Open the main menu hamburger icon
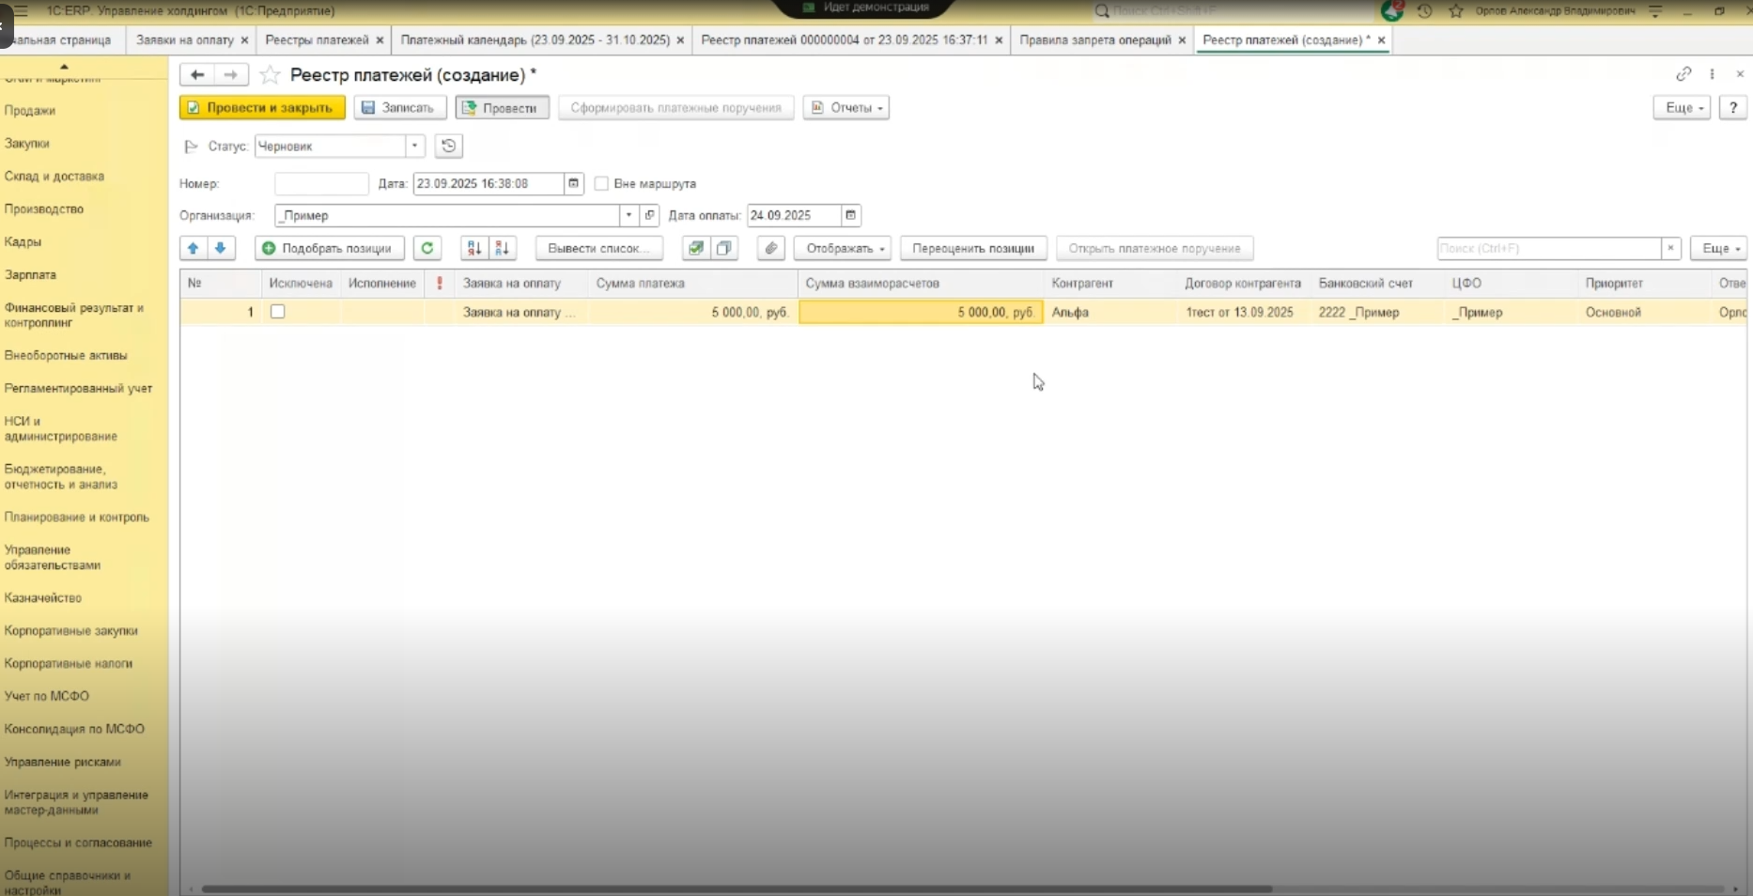1753x896 pixels. point(21,11)
